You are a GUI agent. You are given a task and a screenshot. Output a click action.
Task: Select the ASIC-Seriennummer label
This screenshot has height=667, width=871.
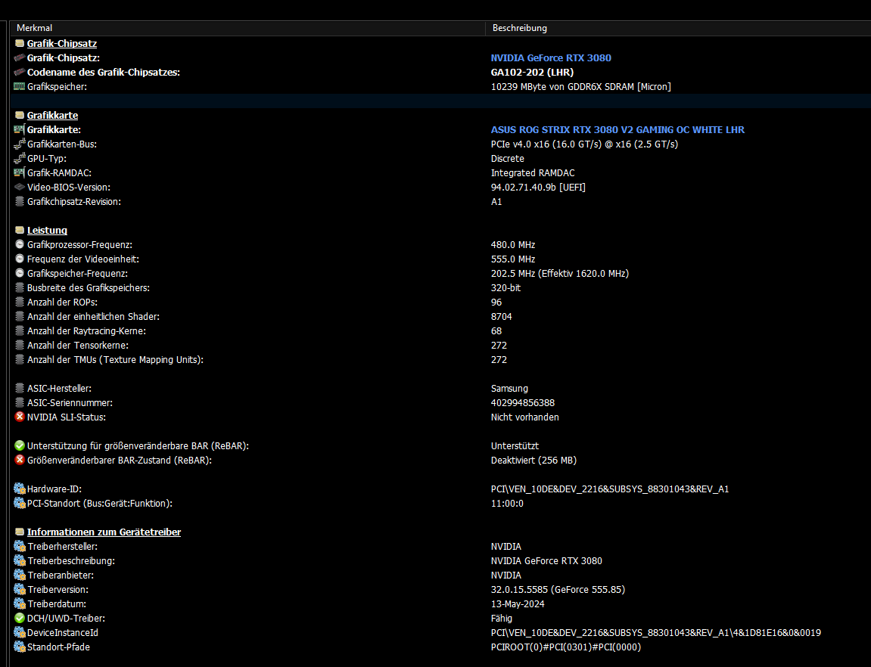coord(70,403)
